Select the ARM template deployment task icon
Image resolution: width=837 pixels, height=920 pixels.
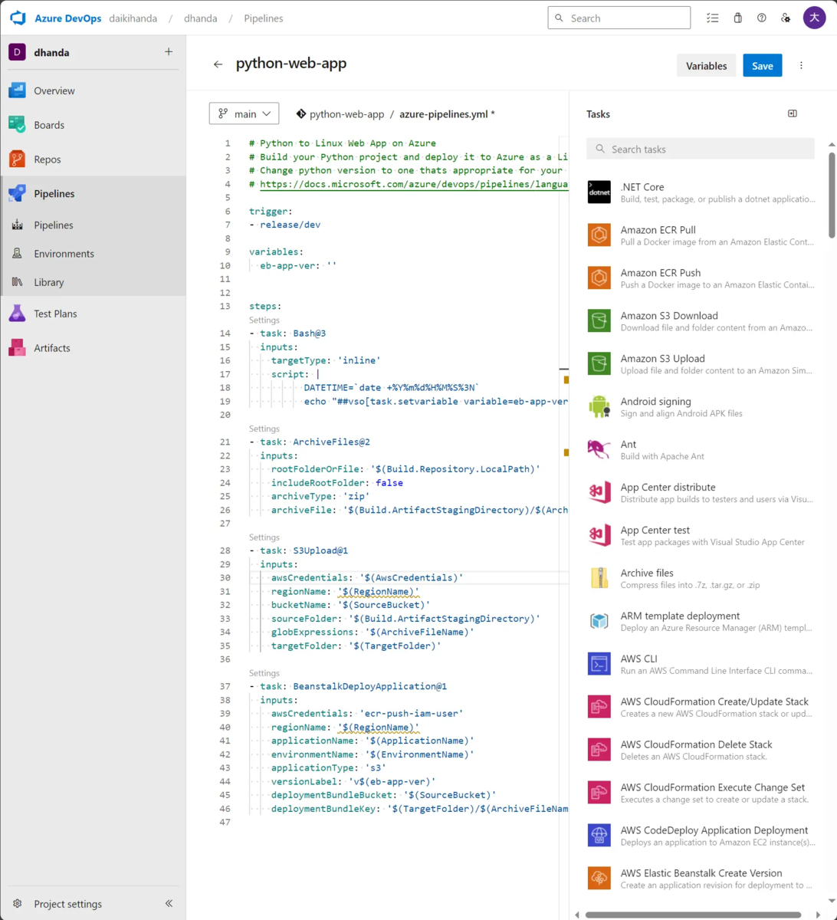tap(599, 622)
